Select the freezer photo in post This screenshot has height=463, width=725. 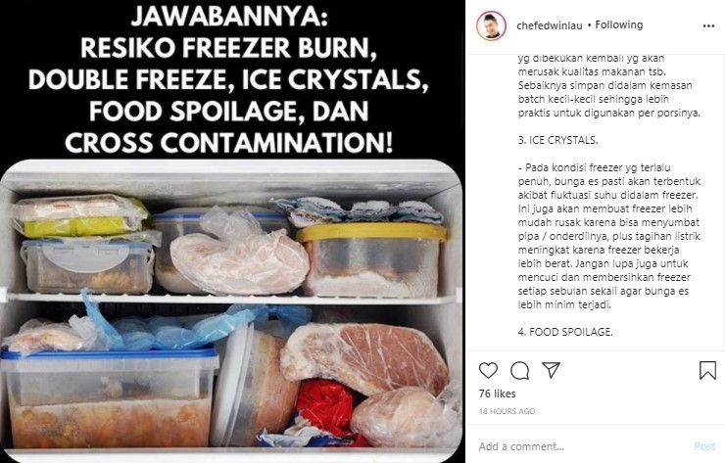(x=231, y=311)
